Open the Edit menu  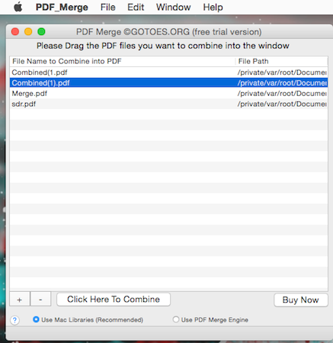point(136,7)
